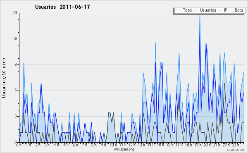Click the orange line swatch beside Bots

coord(231,10)
